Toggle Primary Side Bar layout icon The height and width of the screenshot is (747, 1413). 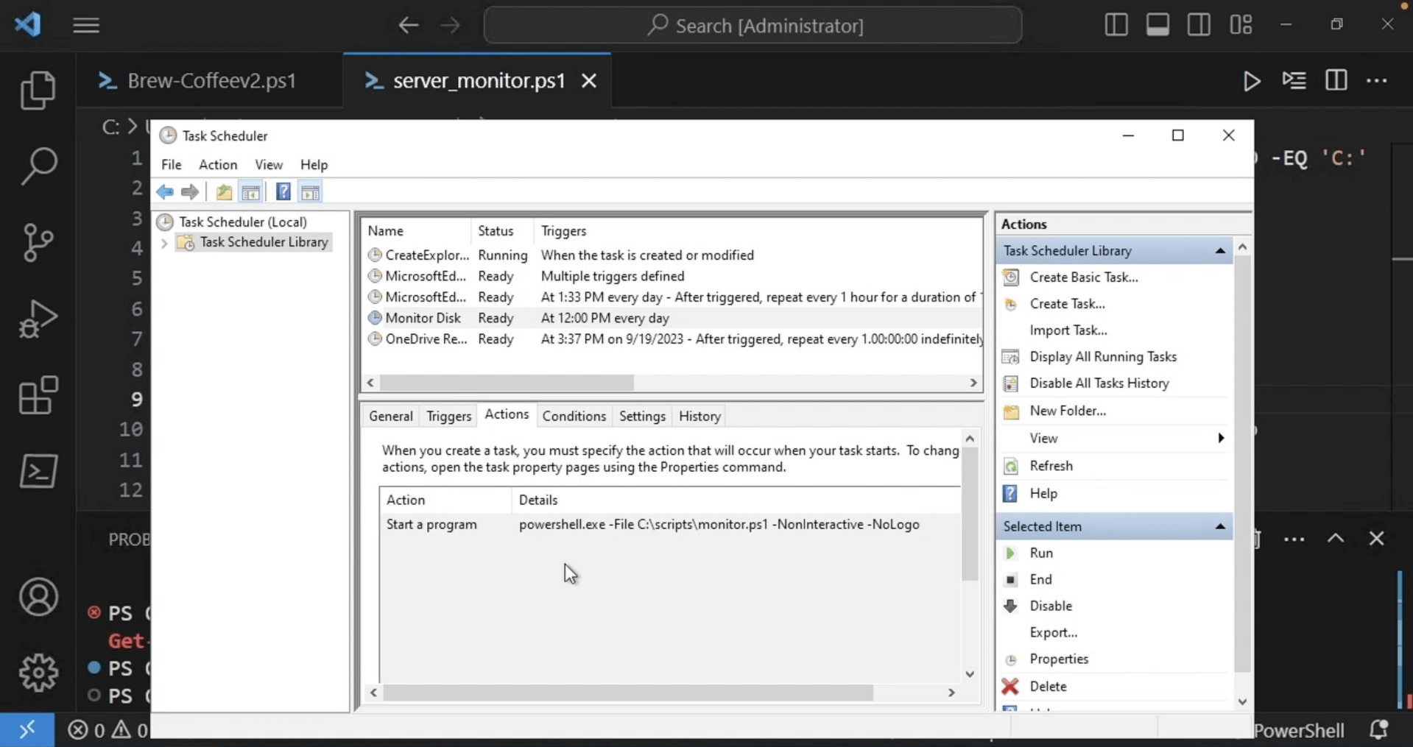1116,25
